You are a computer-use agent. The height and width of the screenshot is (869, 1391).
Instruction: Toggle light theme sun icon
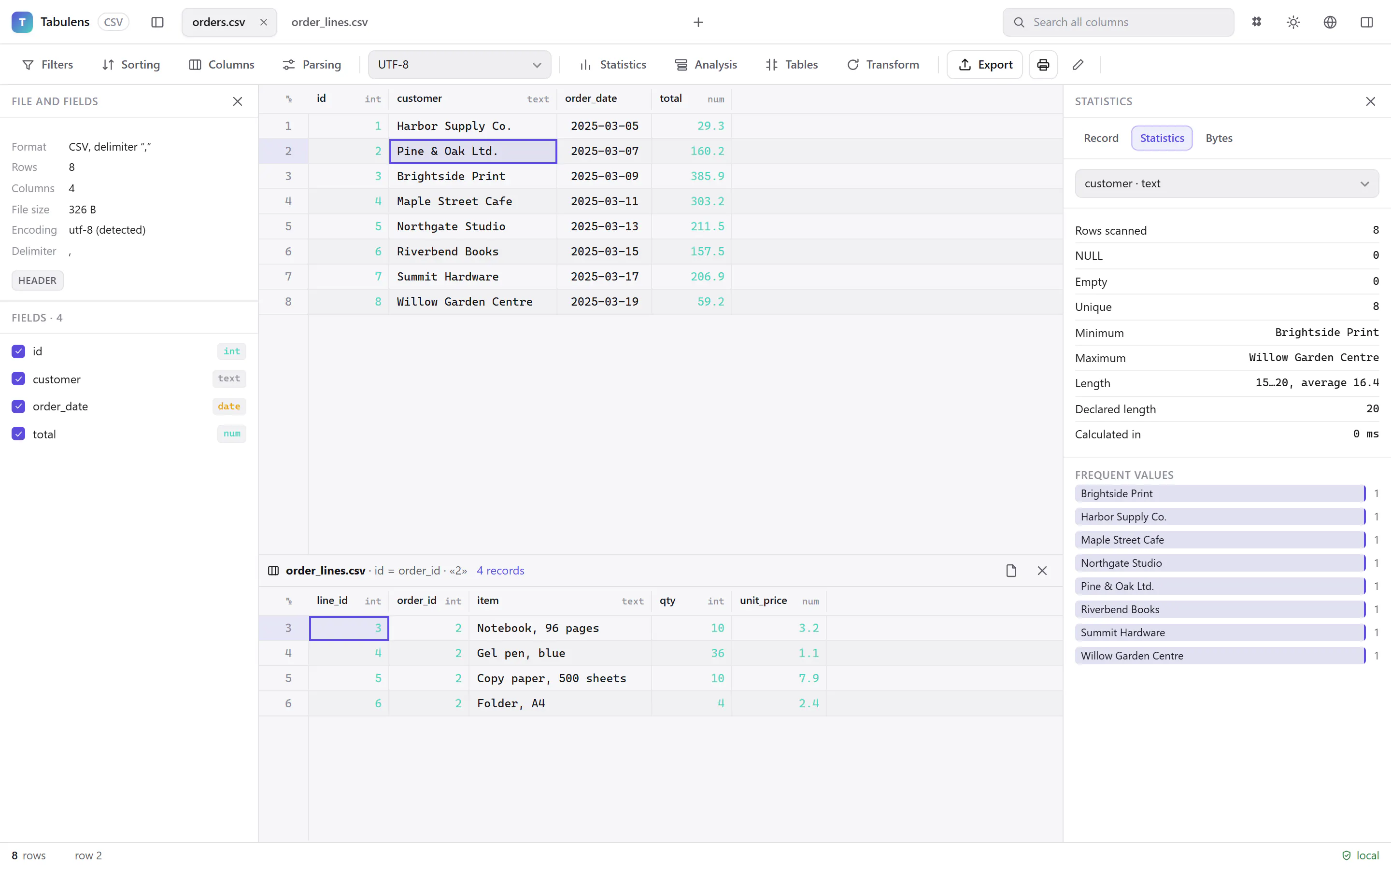pyautogui.click(x=1293, y=22)
